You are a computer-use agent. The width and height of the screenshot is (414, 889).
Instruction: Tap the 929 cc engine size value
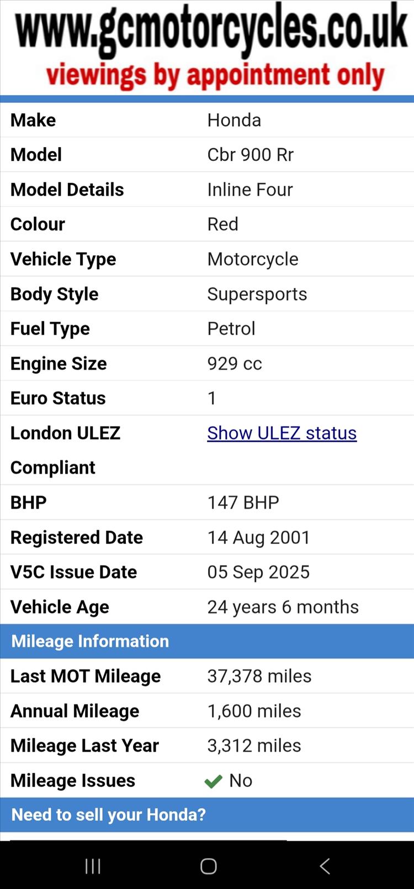coord(235,364)
